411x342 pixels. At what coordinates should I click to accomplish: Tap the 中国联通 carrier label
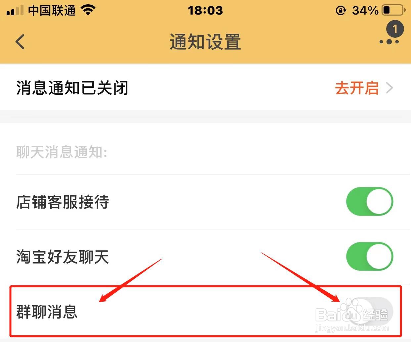[x=52, y=11]
